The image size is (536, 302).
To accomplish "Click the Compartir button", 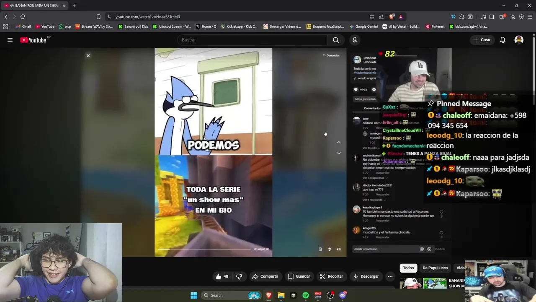I will (265, 276).
